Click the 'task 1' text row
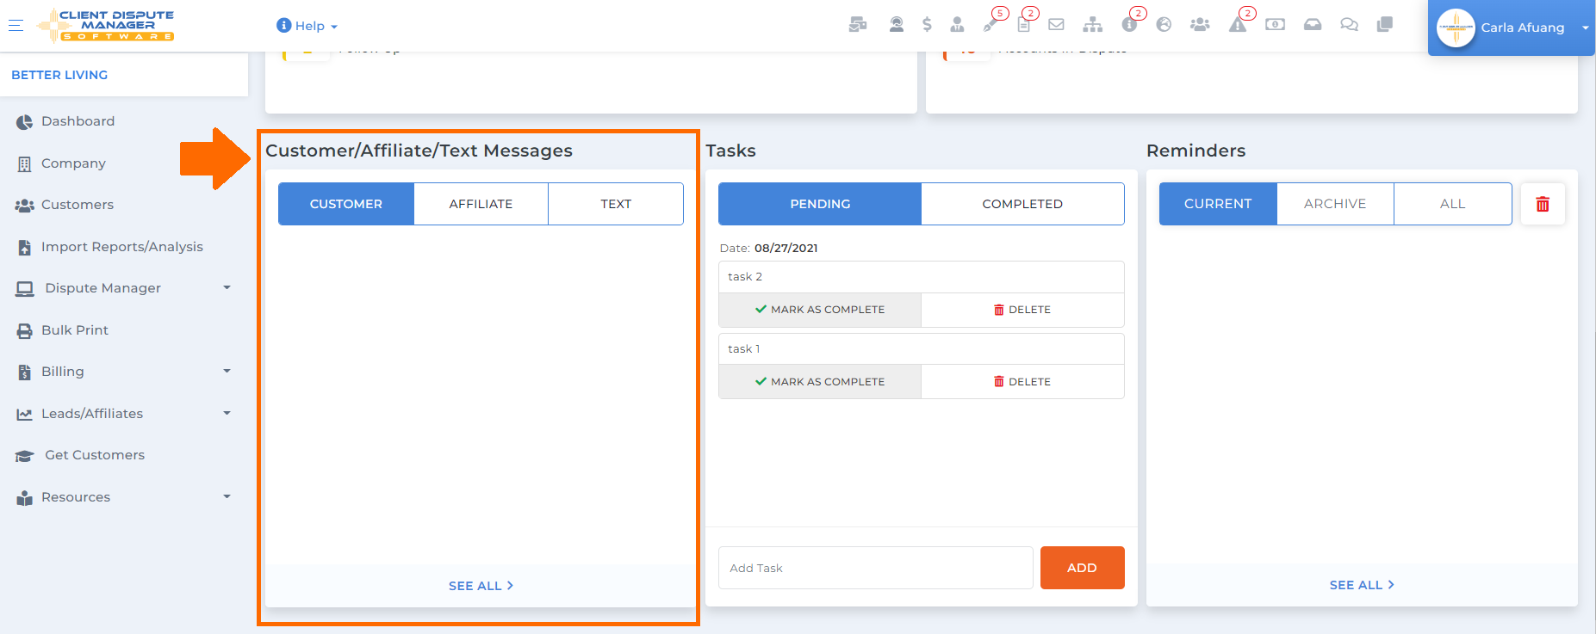The width and height of the screenshot is (1596, 634). 922,349
